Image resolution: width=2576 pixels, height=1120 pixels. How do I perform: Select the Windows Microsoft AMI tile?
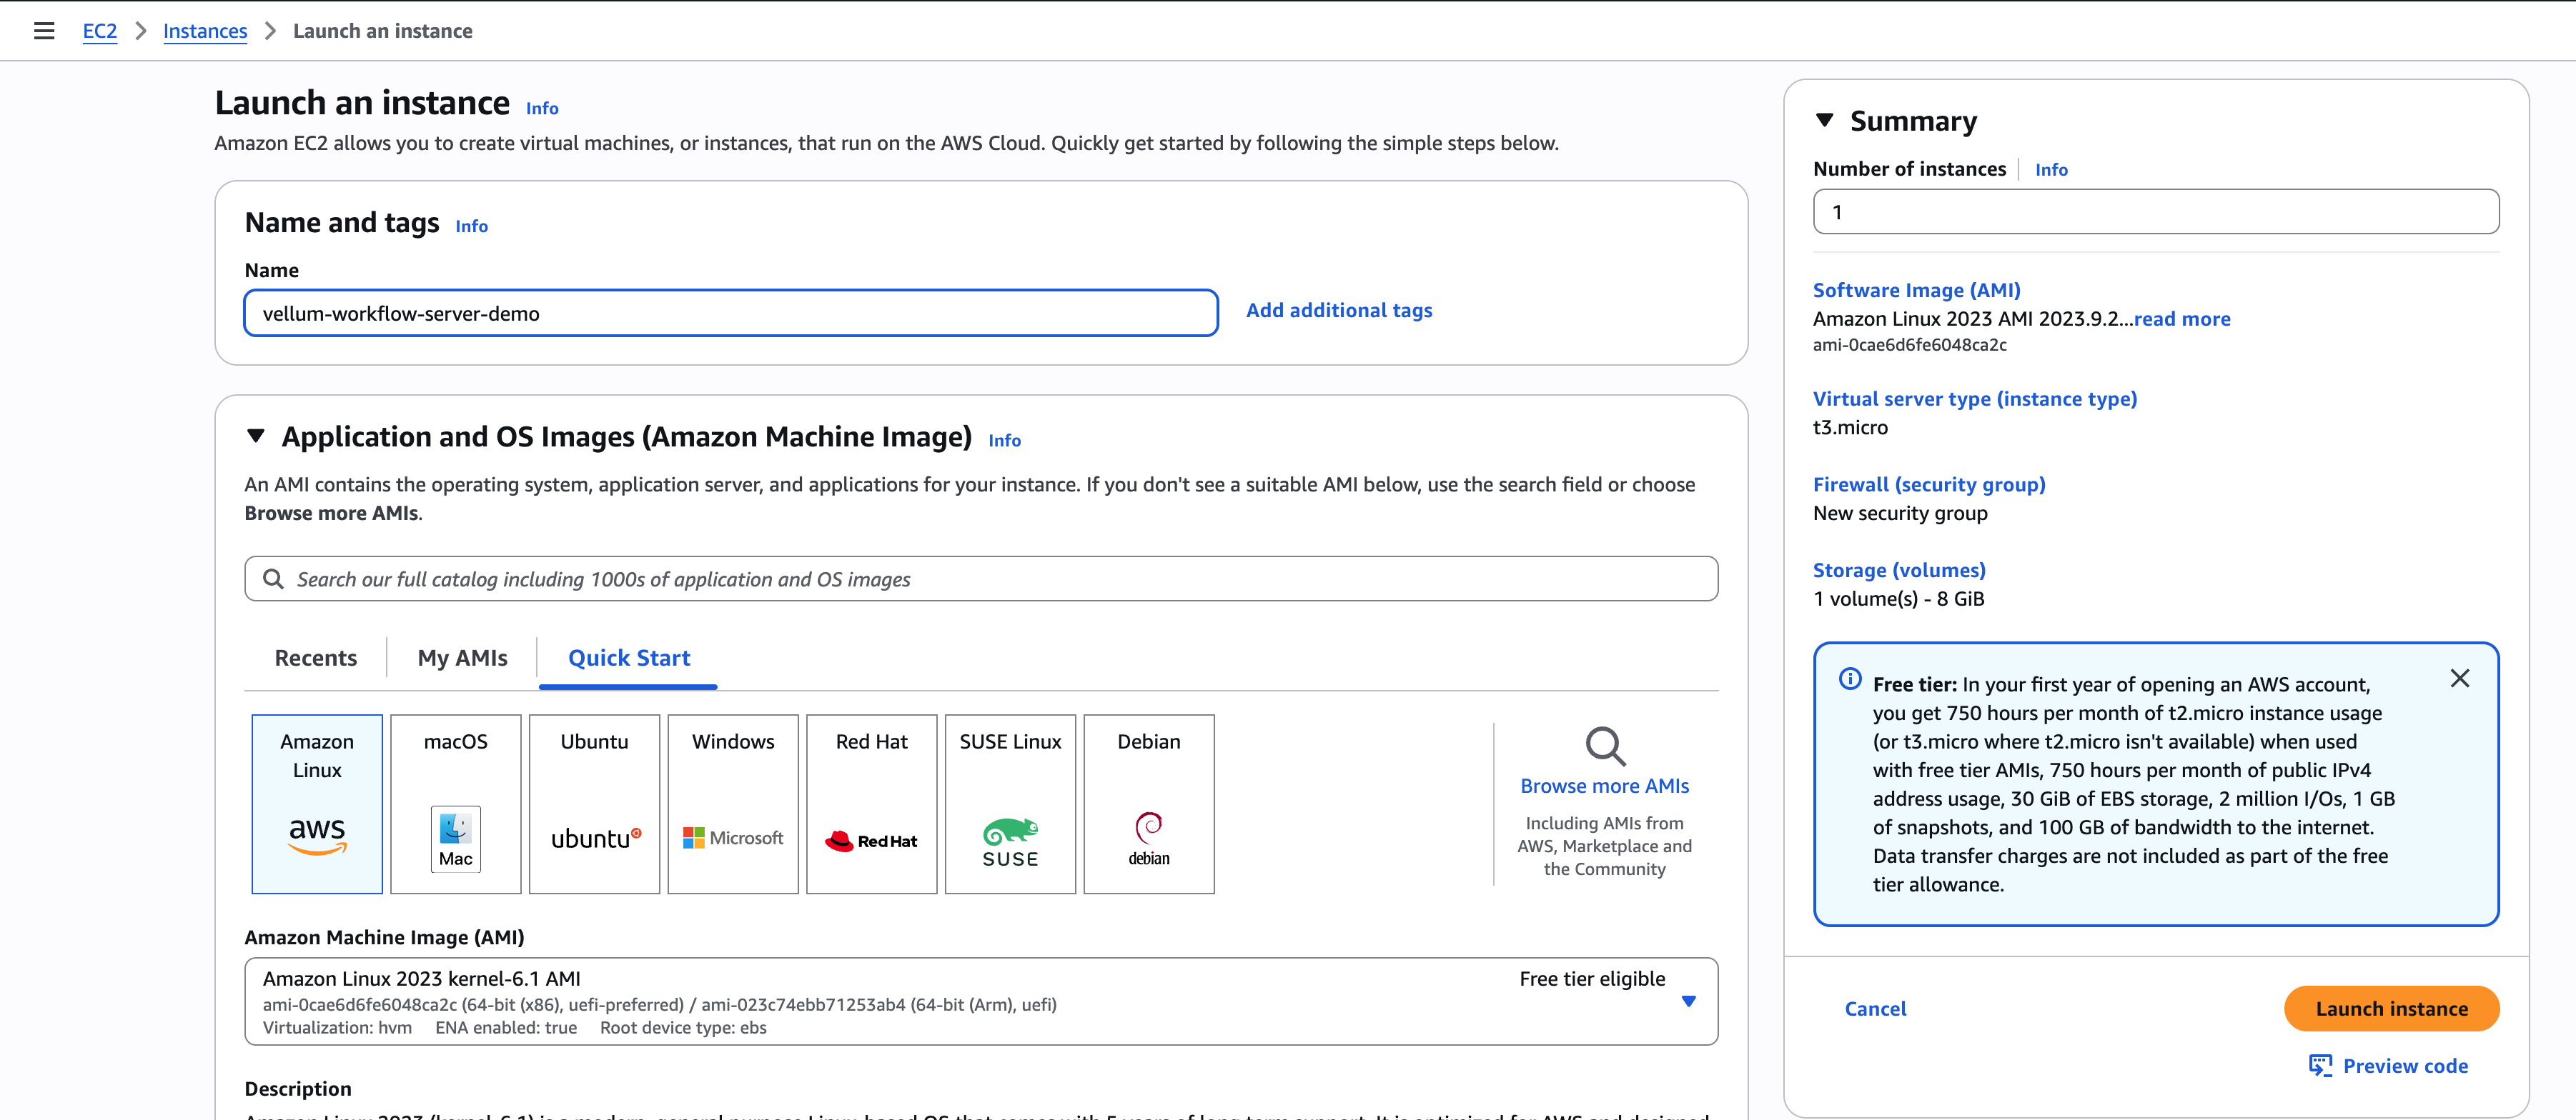coord(733,804)
